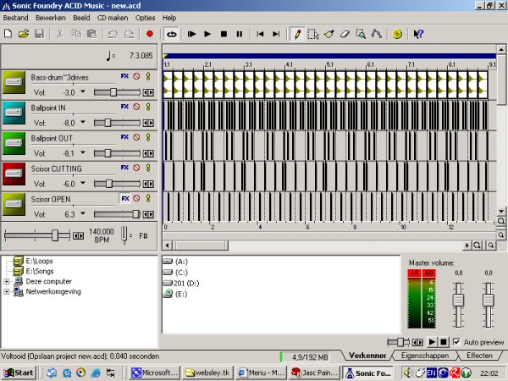The image size is (508, 381).
Task: Mute the Ballpoint OUT track
Action: 136,137
